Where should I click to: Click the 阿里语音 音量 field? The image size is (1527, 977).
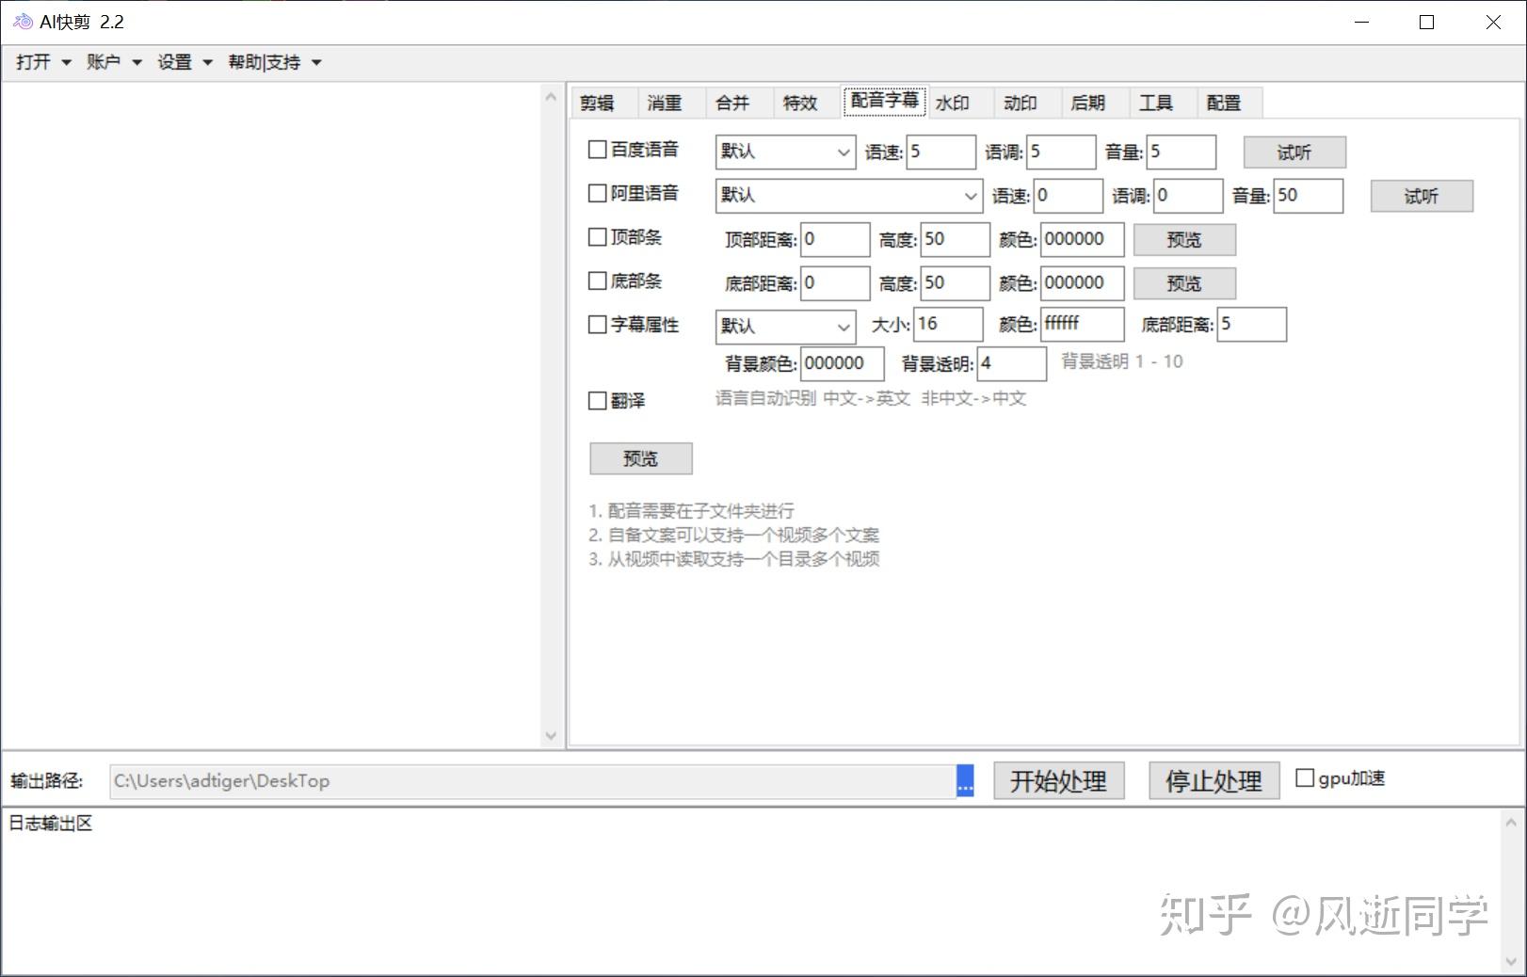[1309, 196]
